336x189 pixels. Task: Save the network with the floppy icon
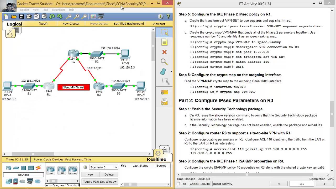click(21, 17)
